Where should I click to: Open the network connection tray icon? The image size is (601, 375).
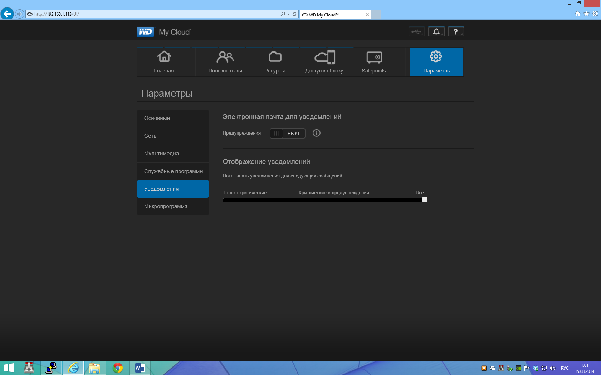coord(544,368)
